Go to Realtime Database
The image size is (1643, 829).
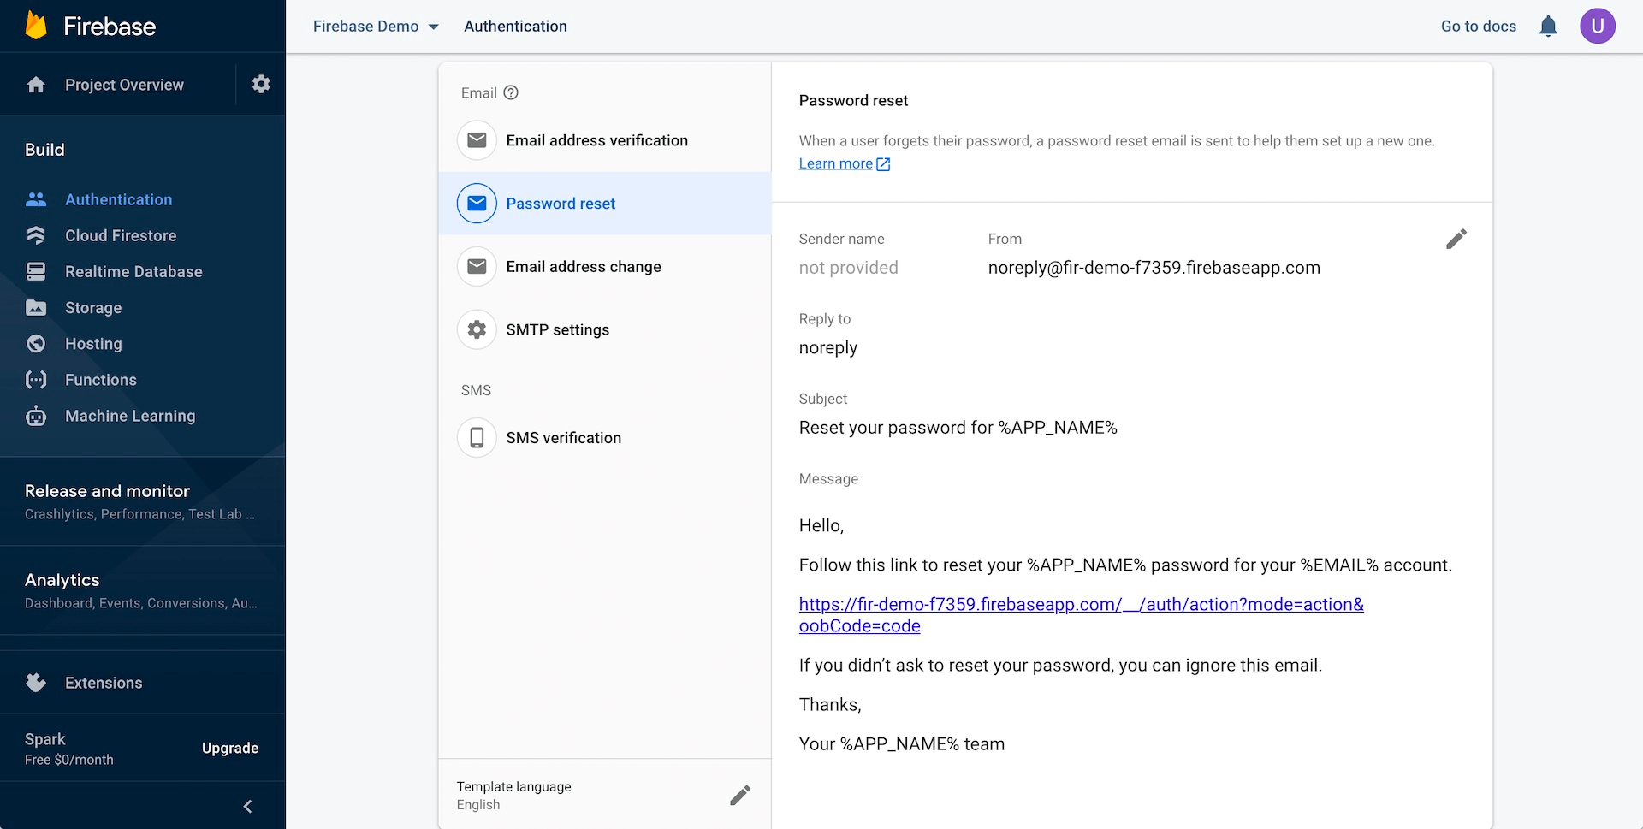click(133, 271)
